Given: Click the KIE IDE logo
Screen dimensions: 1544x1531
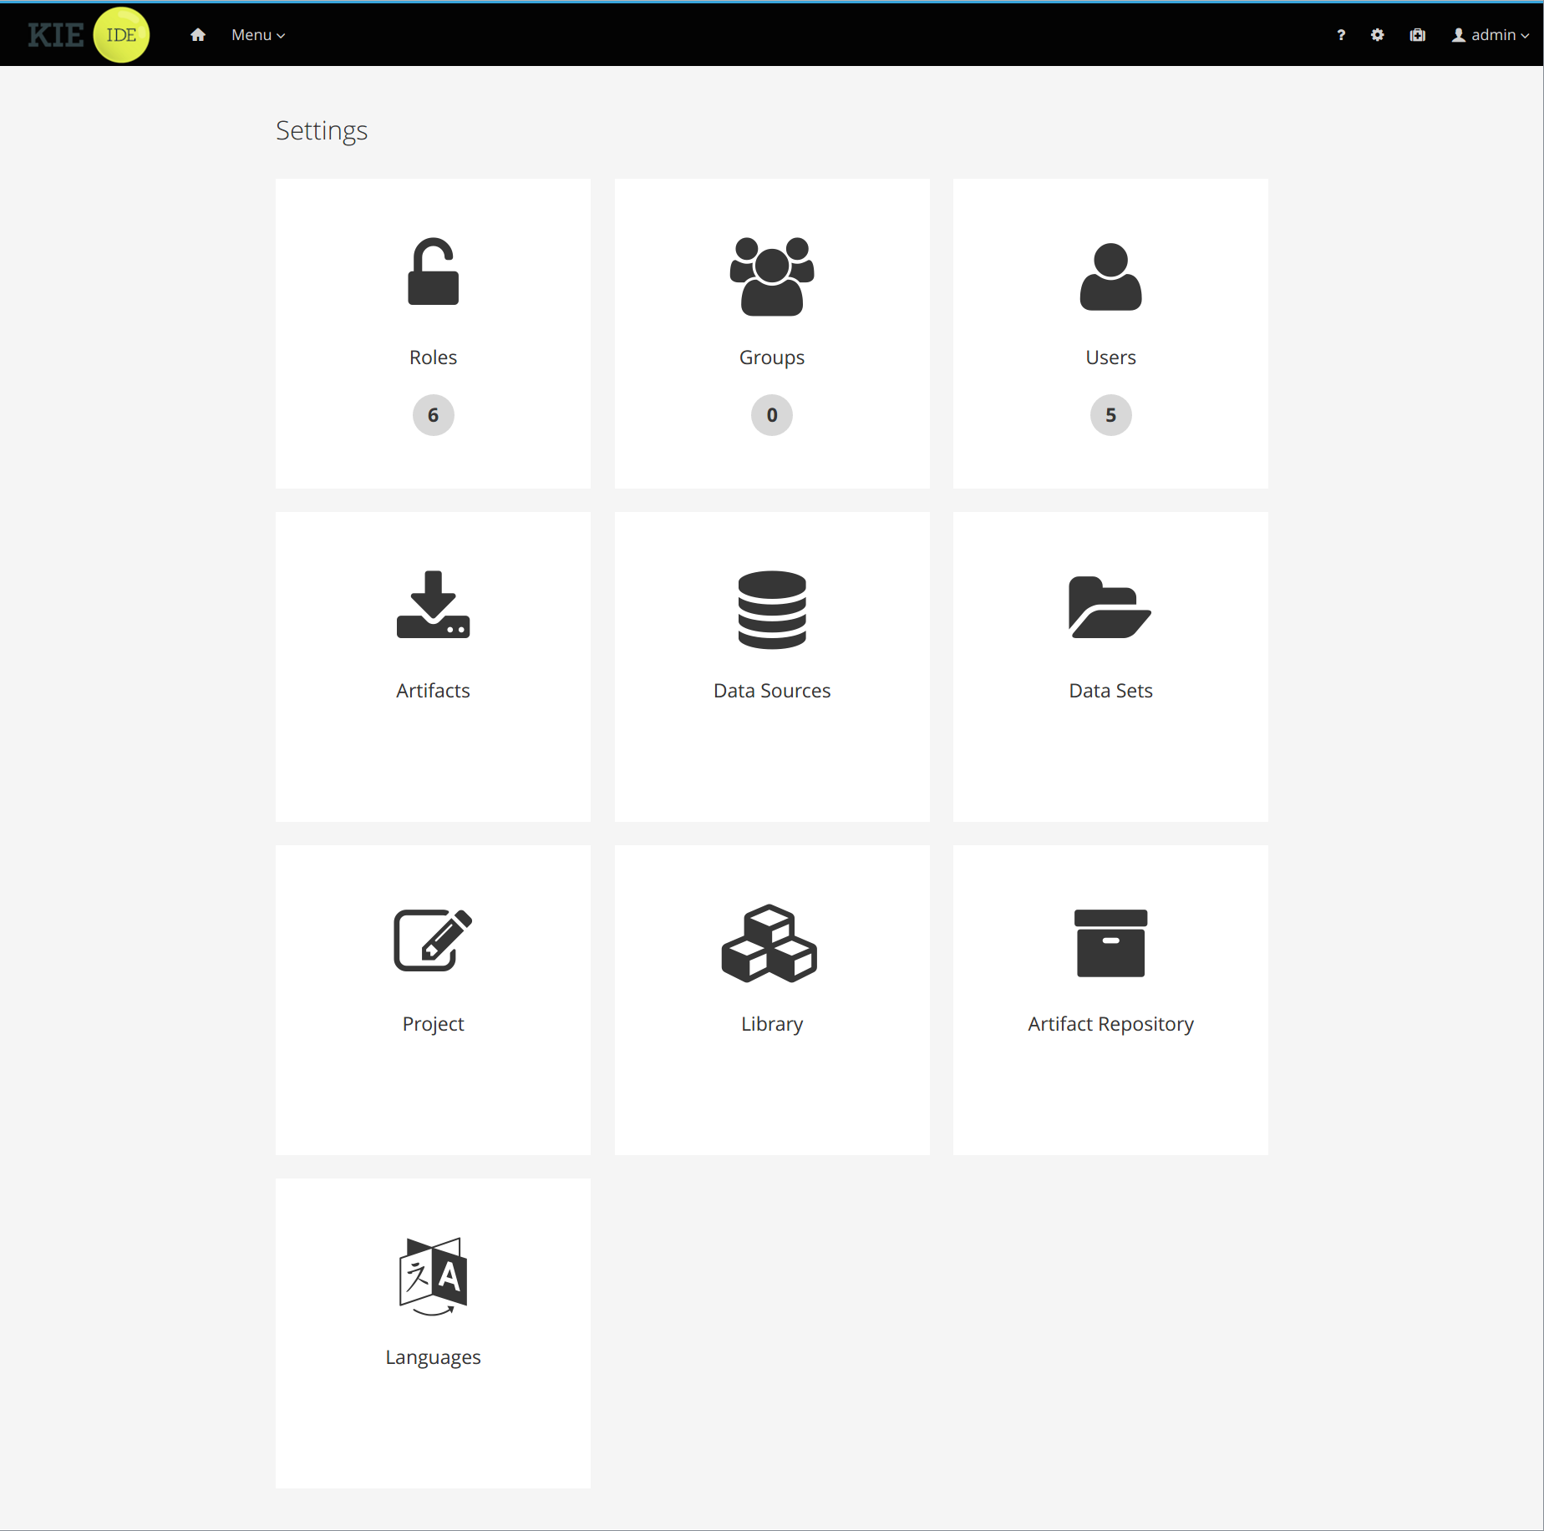Looking at the screenshot, I should point(89,35).
